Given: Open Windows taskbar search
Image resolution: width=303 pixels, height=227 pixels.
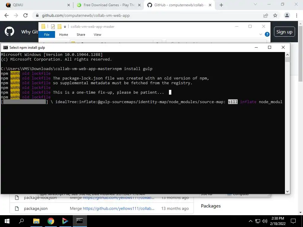Looking at the screenshot, I should click(x=21, y=221).
